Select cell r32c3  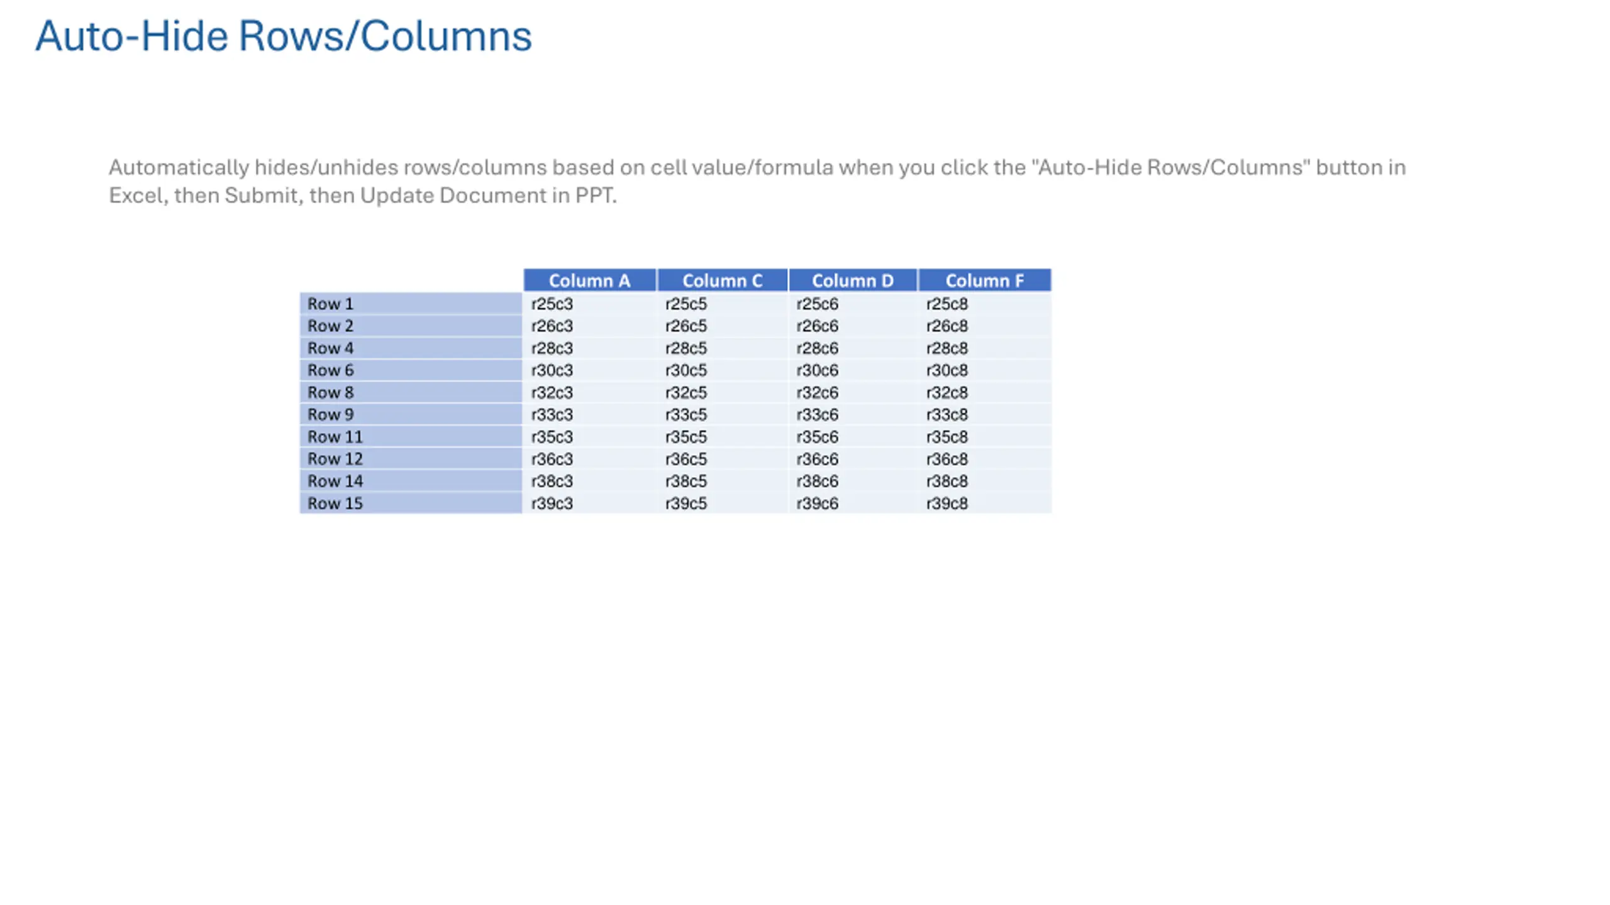pos(590,392)
